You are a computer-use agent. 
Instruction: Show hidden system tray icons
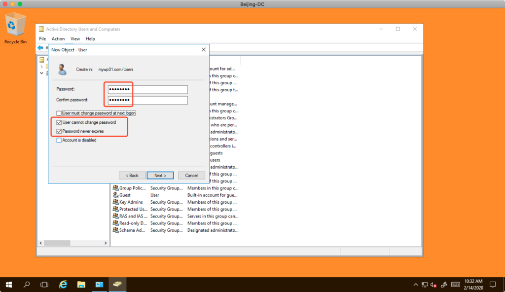[x=415, y=285]
